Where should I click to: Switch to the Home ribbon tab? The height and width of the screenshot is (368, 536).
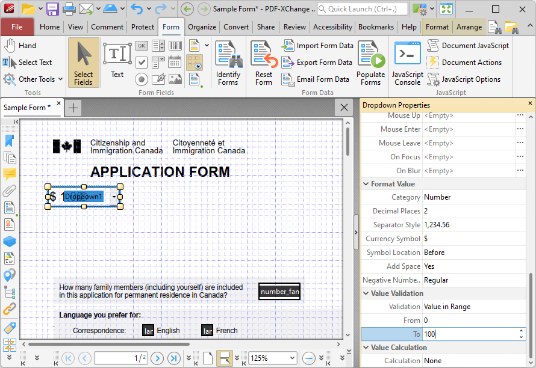49,27
